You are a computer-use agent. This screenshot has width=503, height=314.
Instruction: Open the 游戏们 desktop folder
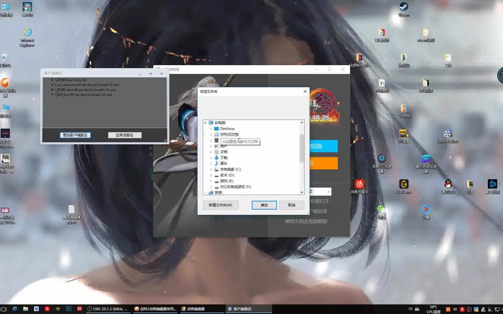click(x=404, y=60)
